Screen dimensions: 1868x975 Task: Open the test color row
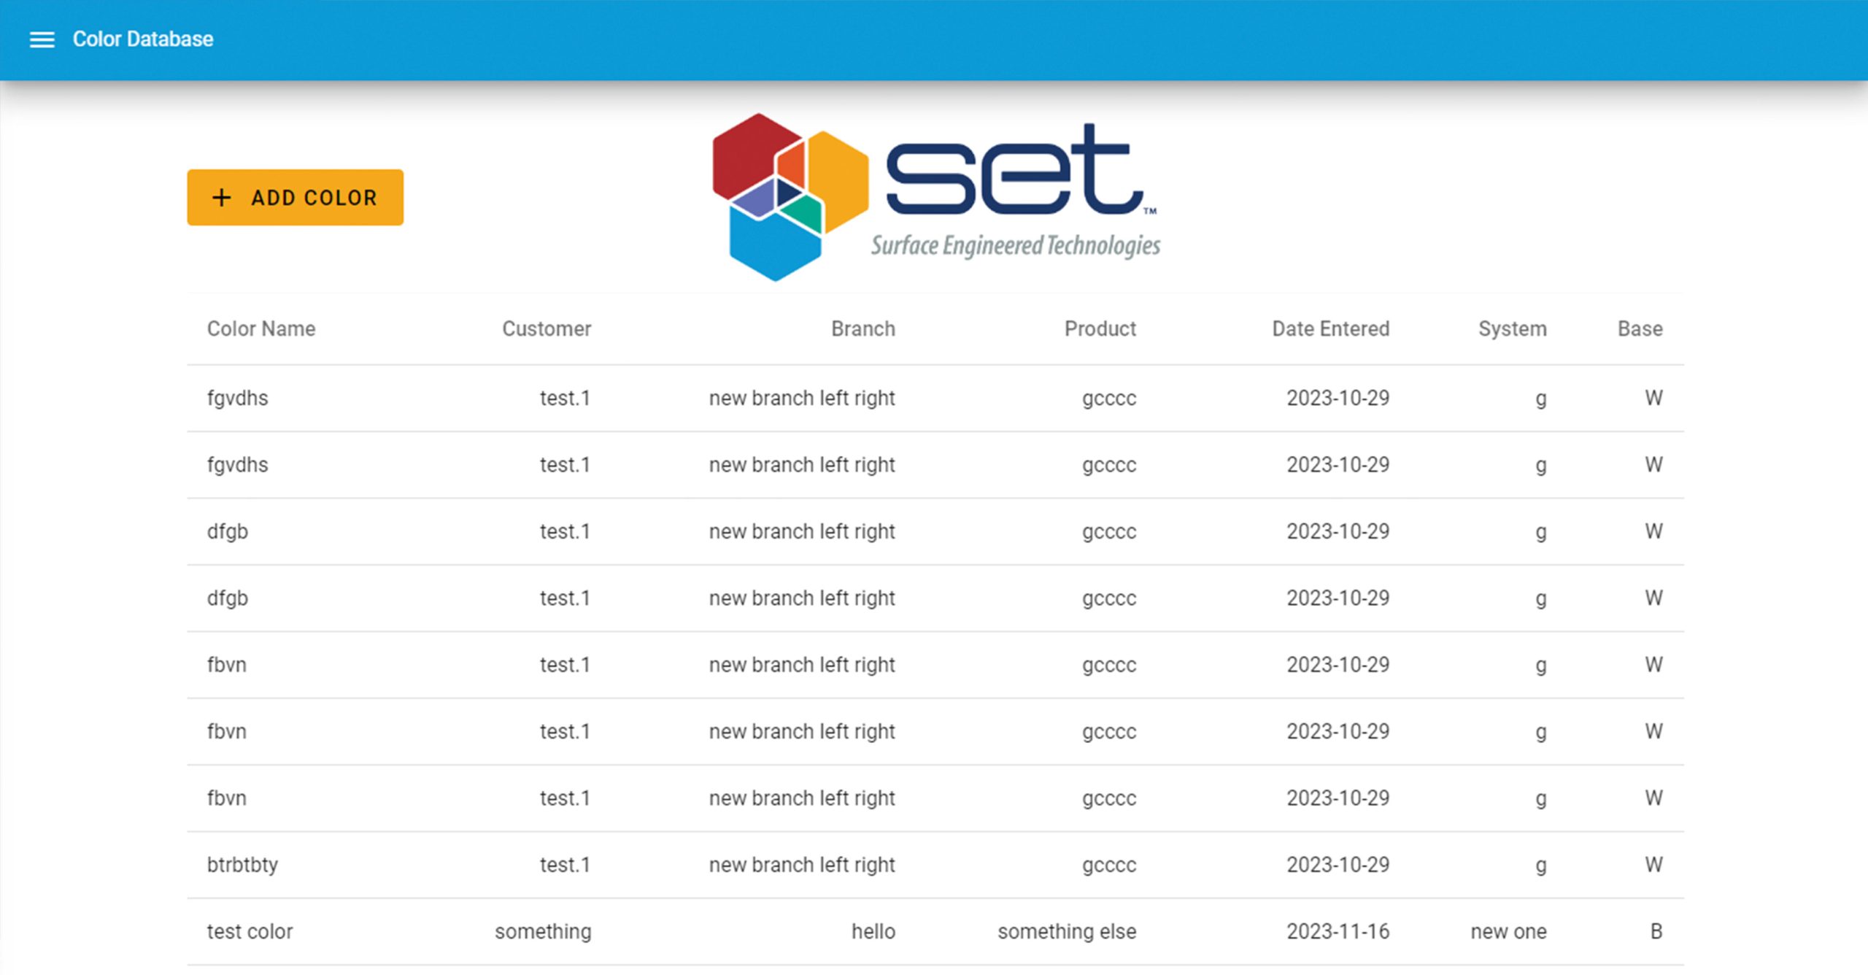click(250, 932)
